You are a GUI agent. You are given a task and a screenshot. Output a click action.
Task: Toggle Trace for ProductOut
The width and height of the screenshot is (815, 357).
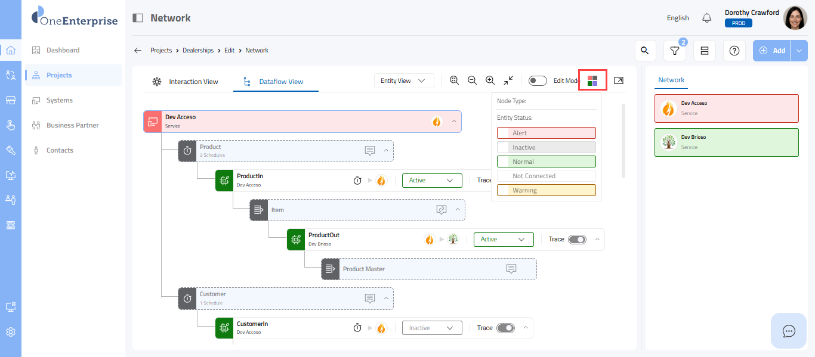(577, 239)
